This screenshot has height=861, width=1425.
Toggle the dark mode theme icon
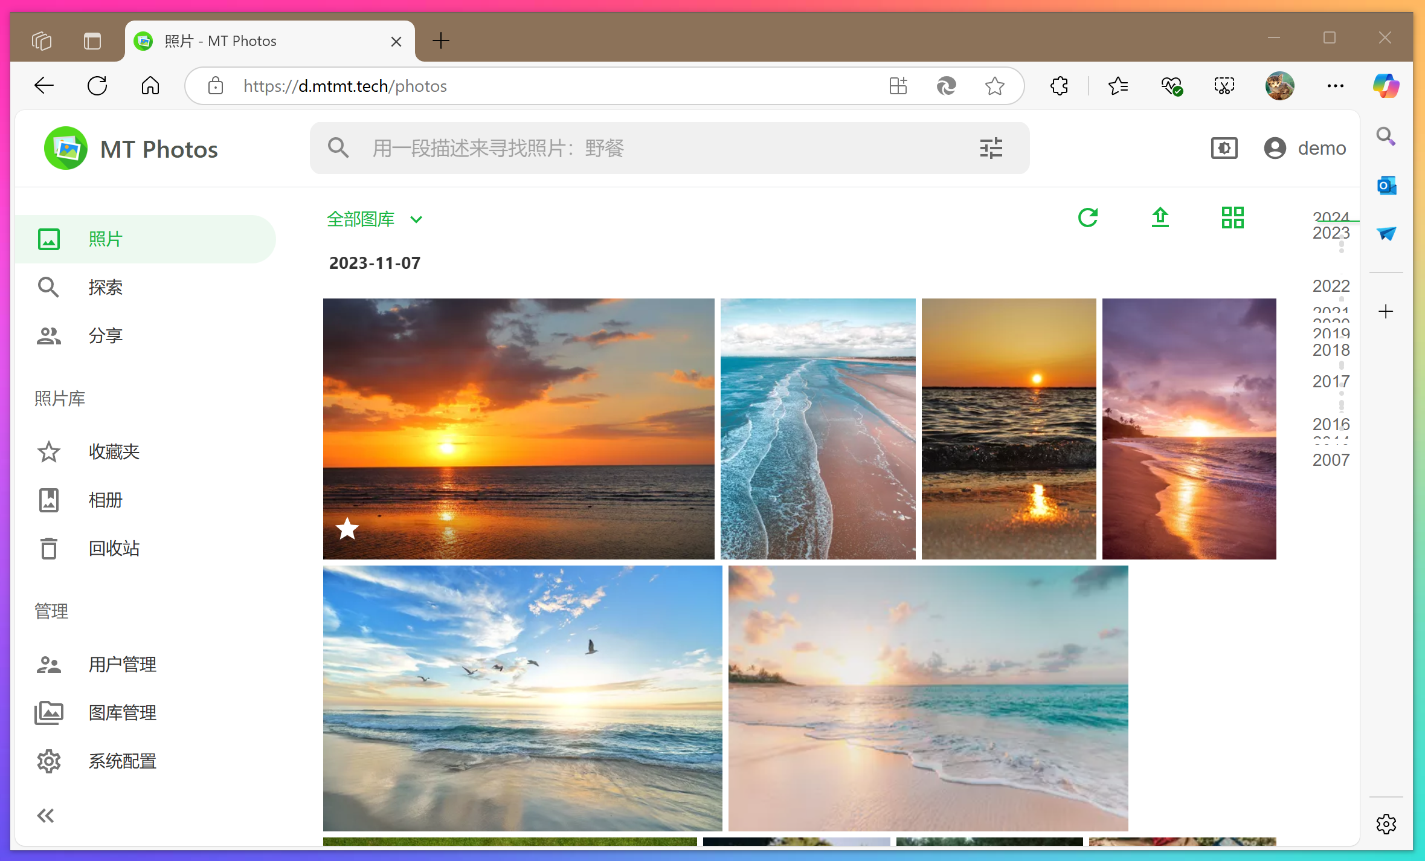click(x=1224, y=148)
